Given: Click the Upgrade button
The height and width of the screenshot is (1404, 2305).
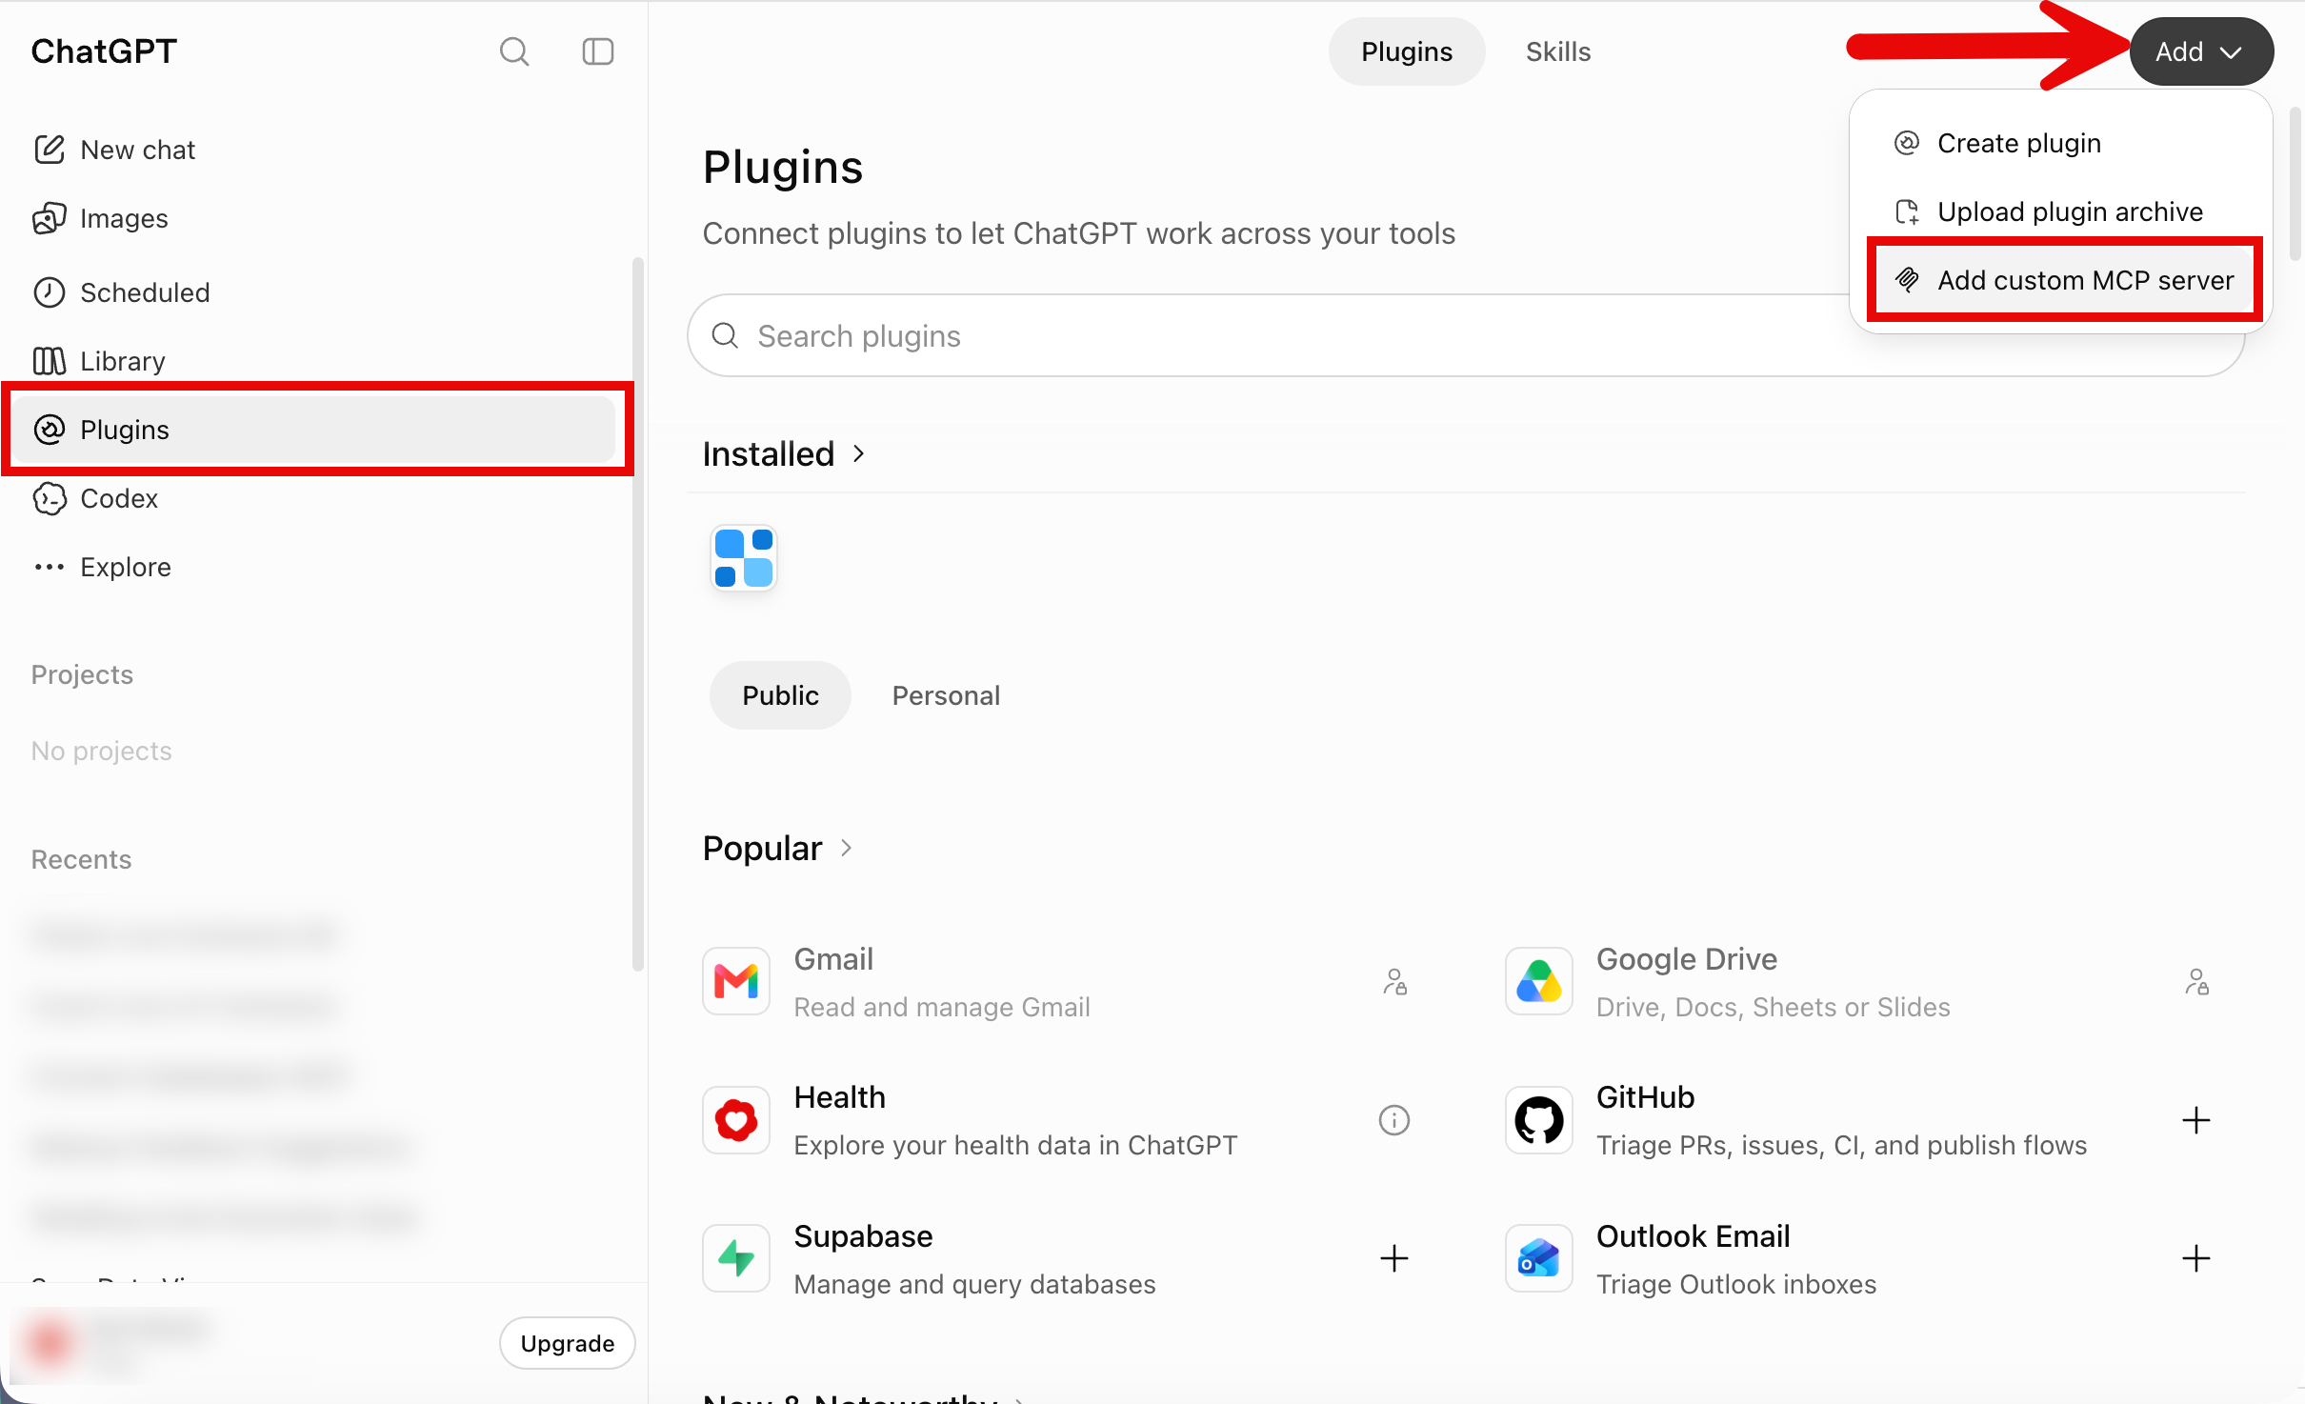Looking at the screenshot, I should 568,1343.
